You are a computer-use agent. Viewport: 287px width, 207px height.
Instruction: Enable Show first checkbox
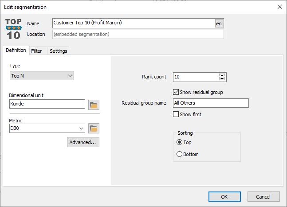tap(176, 114)
